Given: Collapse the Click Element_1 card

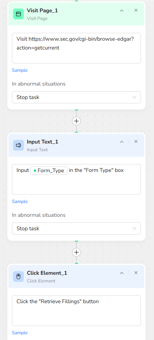Looking at the screenshot, I should (122, 273).
